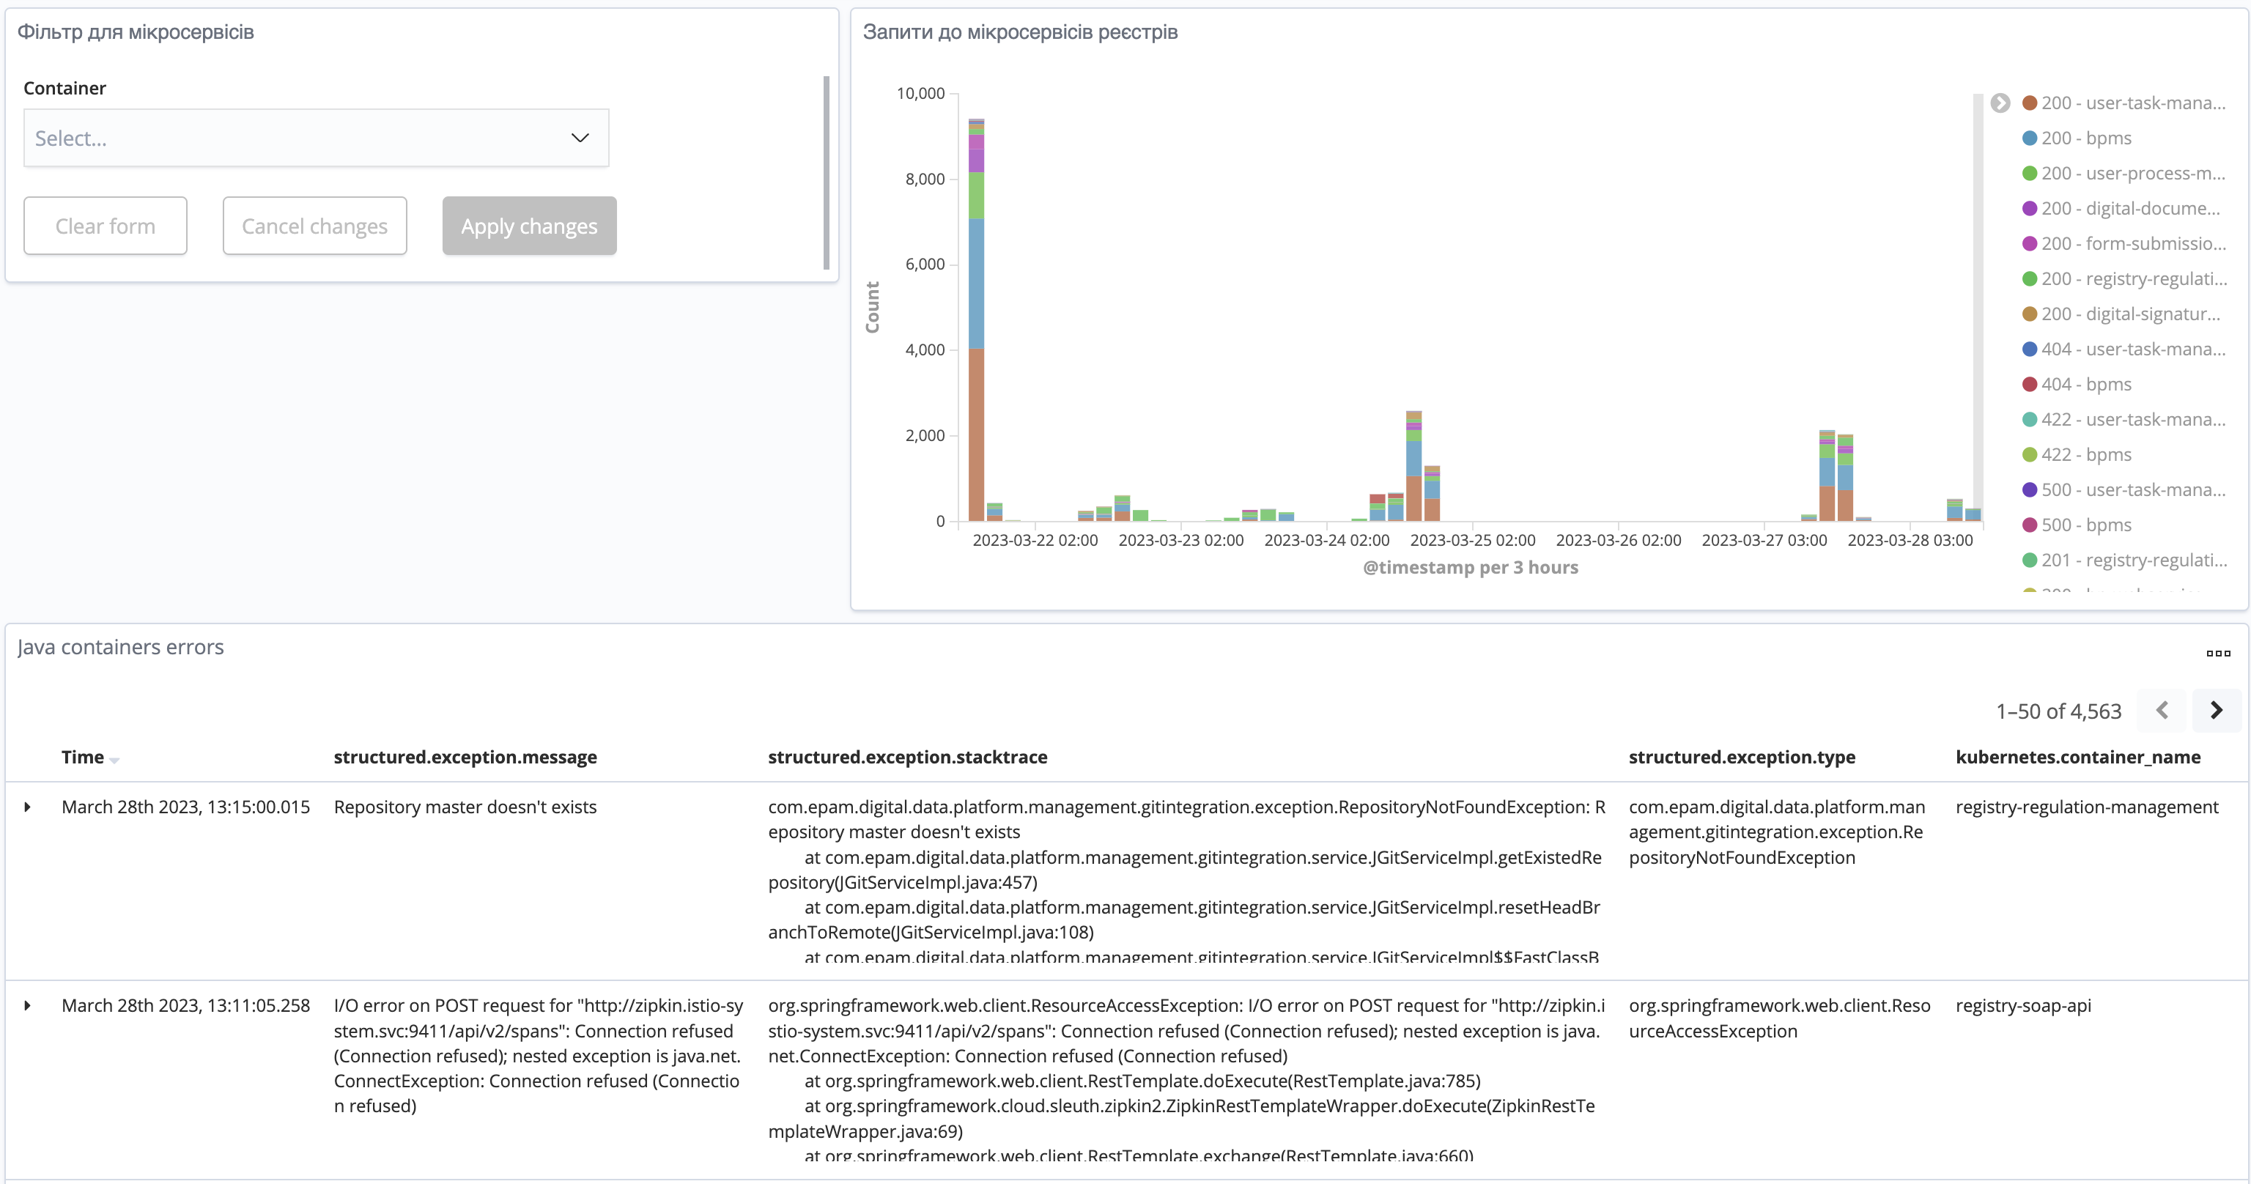
Task: Click the Apply changes button
Action: point(530,226)
